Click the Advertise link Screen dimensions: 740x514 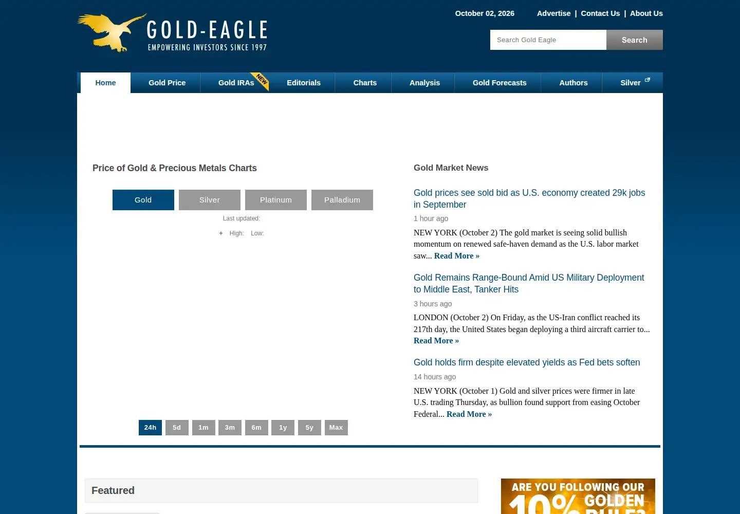[553, 13]
